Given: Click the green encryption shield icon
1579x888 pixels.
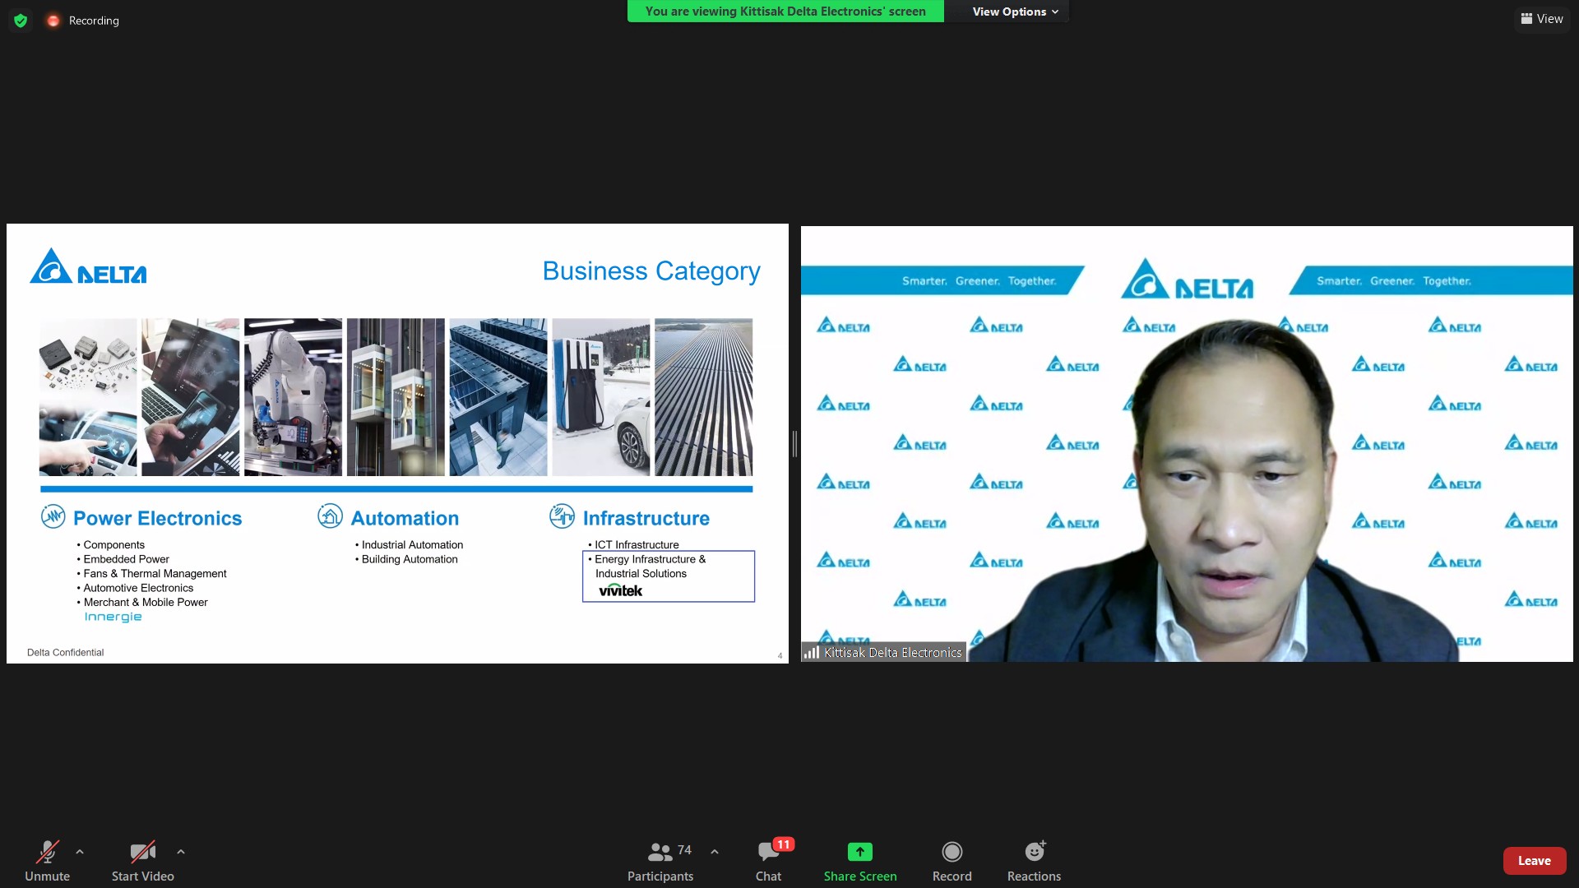Looking at the screenshot, I should coord(21,21).
